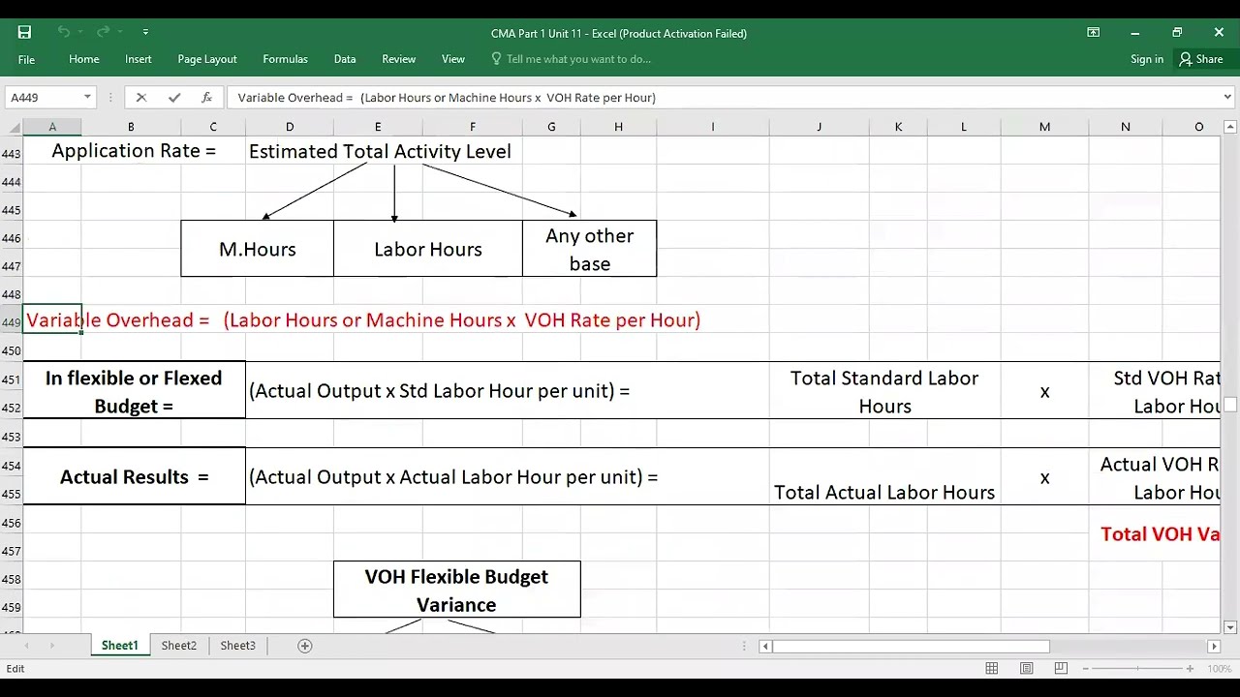
Task: Click the zoom slider handle
Action: [x=1138, y=669]
